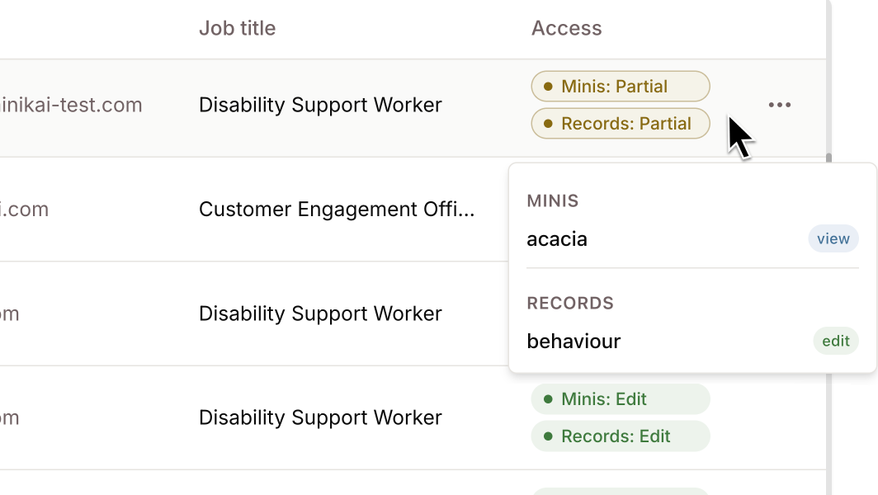Image resolution: width=878 pixels, height=495 pixels.
Task: Open the RECORDS section in the popup
Action: click(570, 304)
